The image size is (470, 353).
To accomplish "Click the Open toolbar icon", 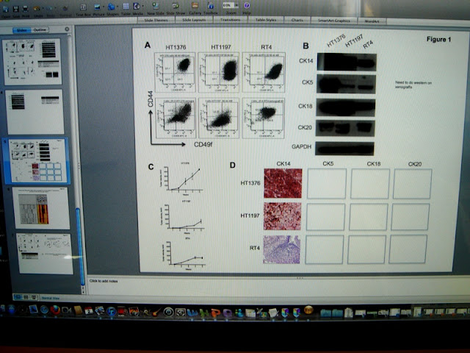I will pyautogui.click(x=6, y=10).
